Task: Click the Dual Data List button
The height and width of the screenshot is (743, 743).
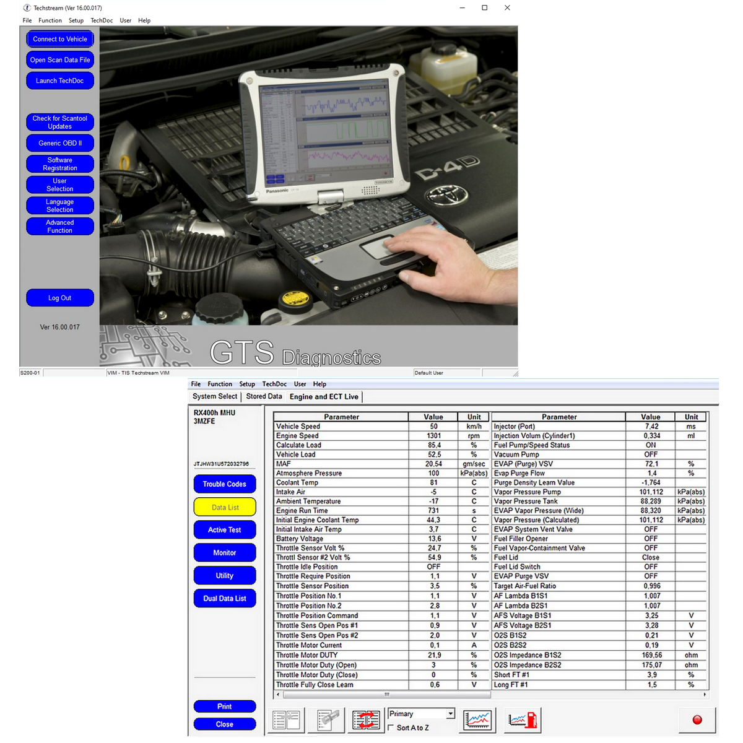Action: pyautogui.click(x=224, y=599)
